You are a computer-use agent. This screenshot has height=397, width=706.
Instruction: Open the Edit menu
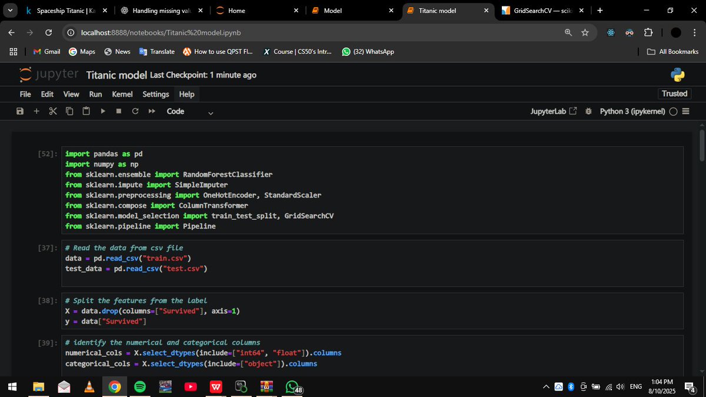tap(47, 94)
